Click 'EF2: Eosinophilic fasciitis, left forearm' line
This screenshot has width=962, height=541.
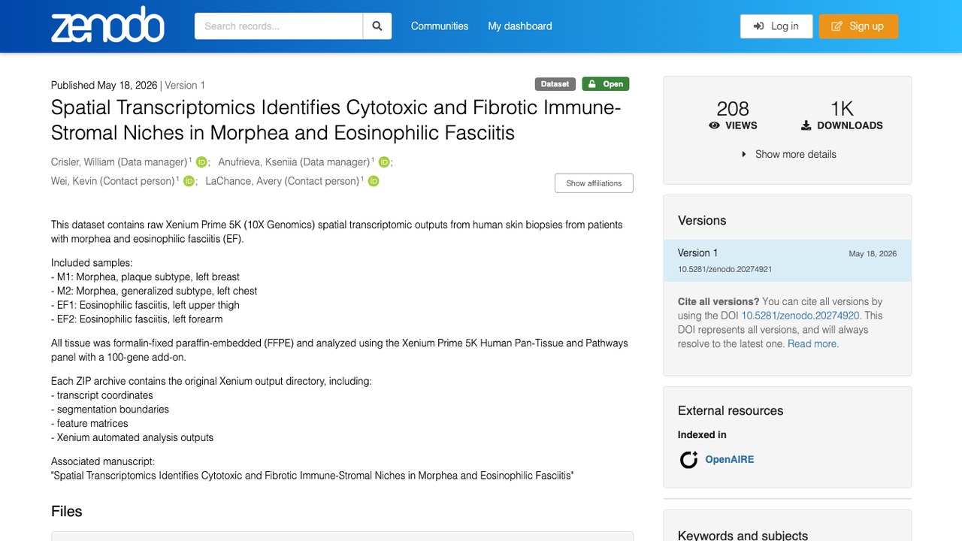[x=137, y=319]
